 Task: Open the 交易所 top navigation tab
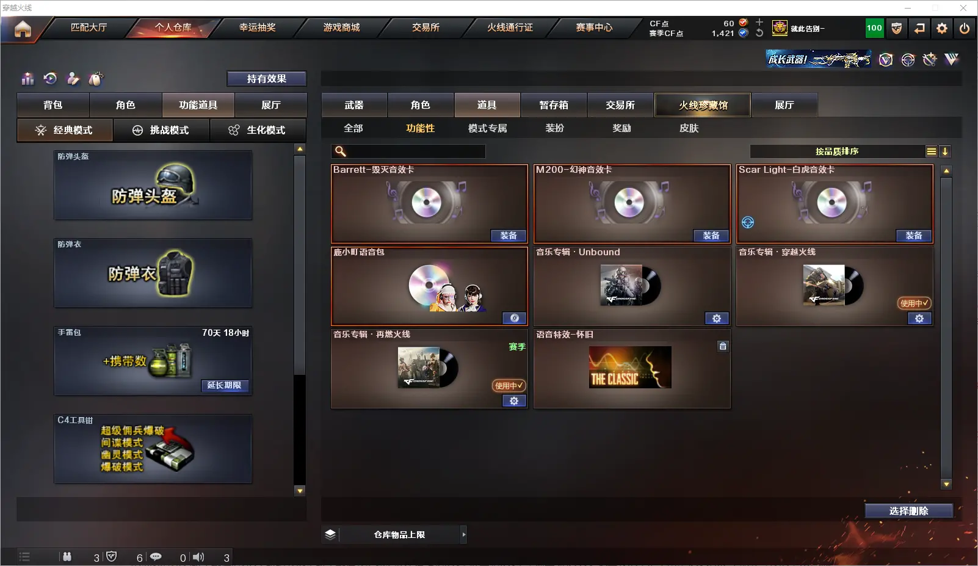click(426, 27)
